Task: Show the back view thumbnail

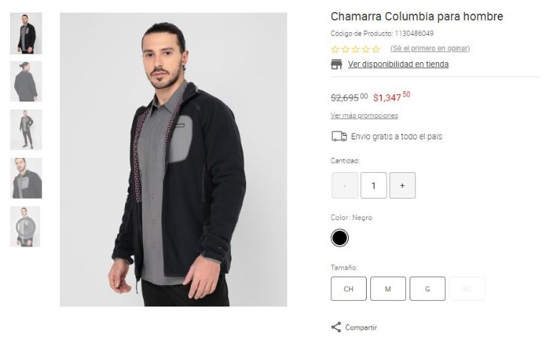Action: pyautogui.click(x=26, y=81)
